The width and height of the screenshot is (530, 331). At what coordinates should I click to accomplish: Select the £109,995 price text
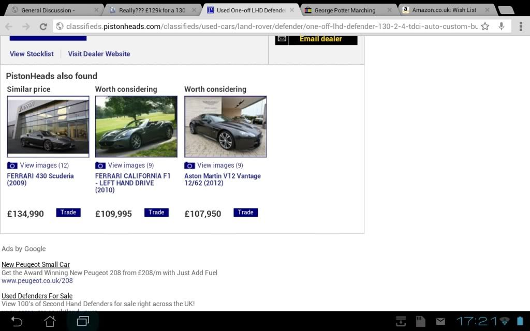point(113,214)
